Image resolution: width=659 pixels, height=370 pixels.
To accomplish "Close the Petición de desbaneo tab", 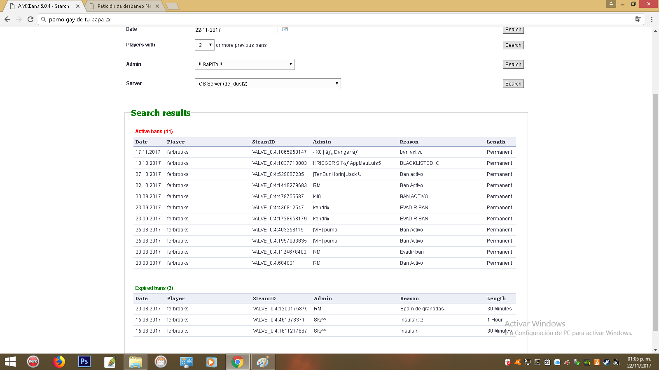I will 157,6.
